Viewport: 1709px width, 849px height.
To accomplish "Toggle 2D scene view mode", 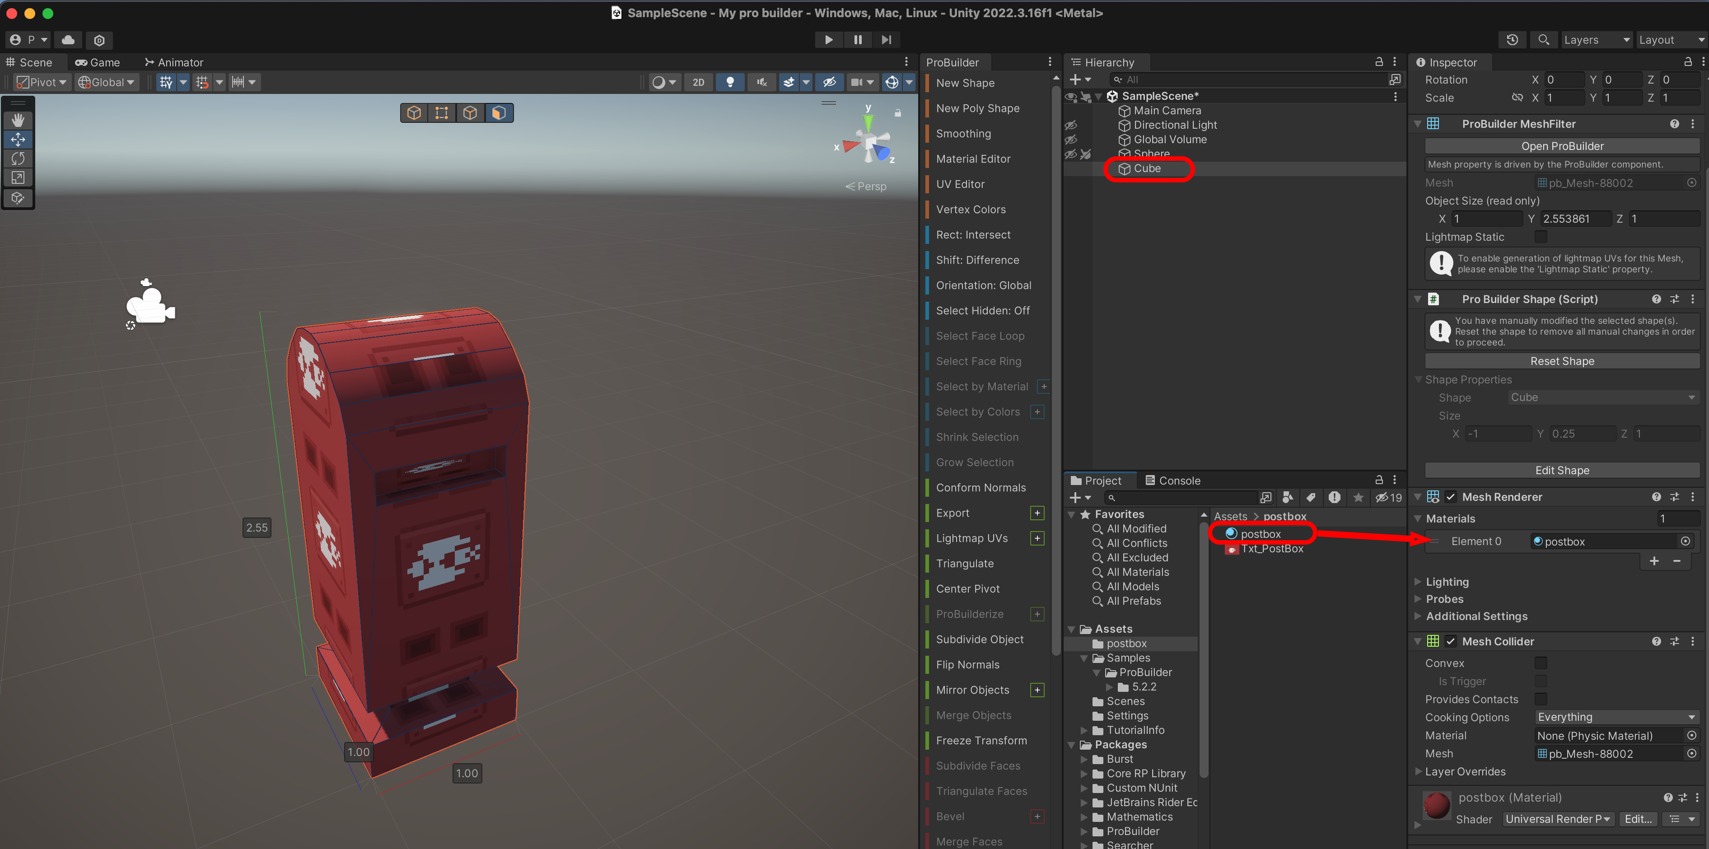I will point(698,82).
